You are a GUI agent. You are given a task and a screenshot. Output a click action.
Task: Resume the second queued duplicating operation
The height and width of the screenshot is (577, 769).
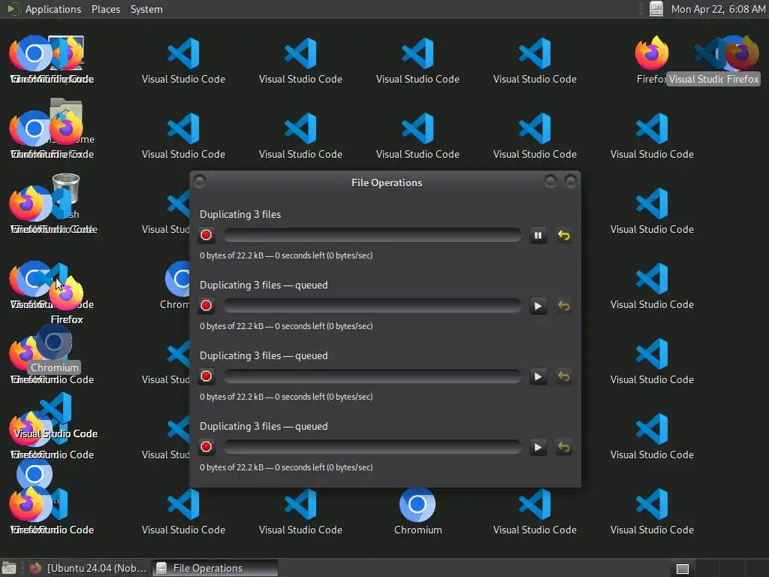tap(538, 377)
